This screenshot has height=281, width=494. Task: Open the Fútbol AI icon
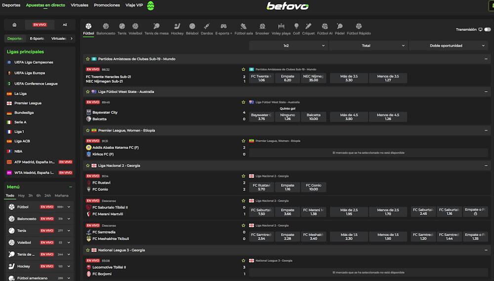pos(325,26)
